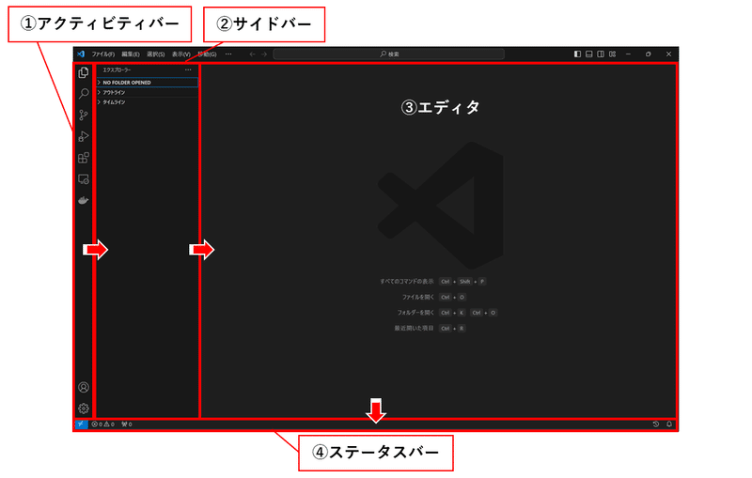Go forward with the right arrow
Image resolution: width=752 pixels, height=478 pixels.
[264, 54]
